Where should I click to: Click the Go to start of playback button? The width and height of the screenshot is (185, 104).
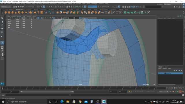167,88
